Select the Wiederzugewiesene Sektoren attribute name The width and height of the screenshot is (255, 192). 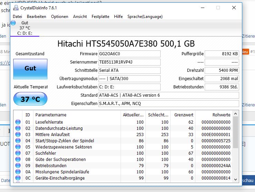pyautogui.click(x=64, y=147)
